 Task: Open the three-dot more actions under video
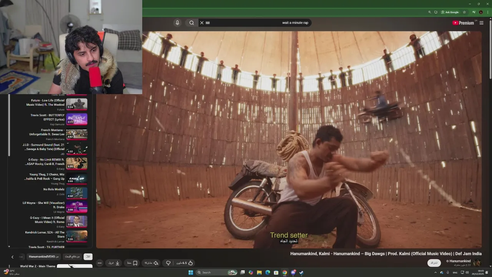pos(100,263)
